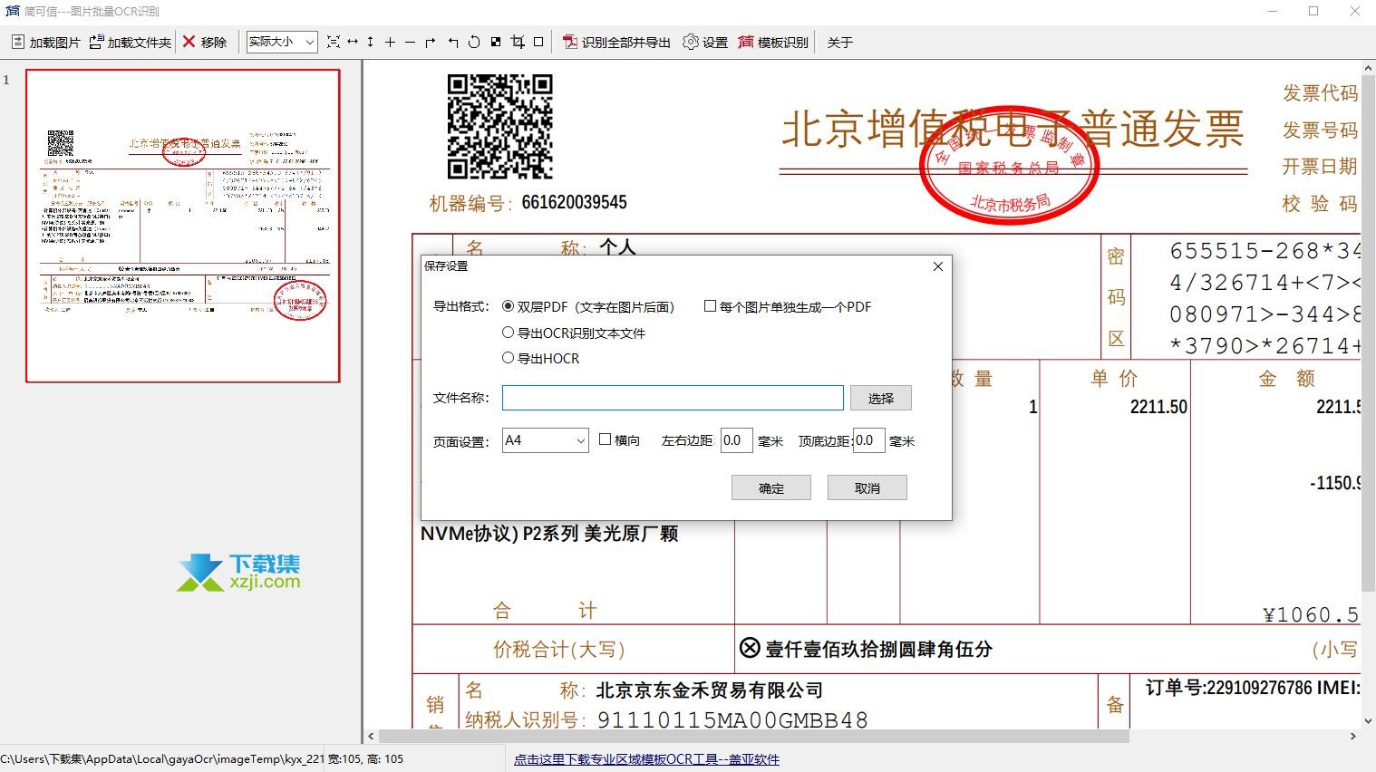The width and height of the screenshot is (1376, 772).
Task: Select the invoice thumbnail in left panel
Action: coord(183,226)
